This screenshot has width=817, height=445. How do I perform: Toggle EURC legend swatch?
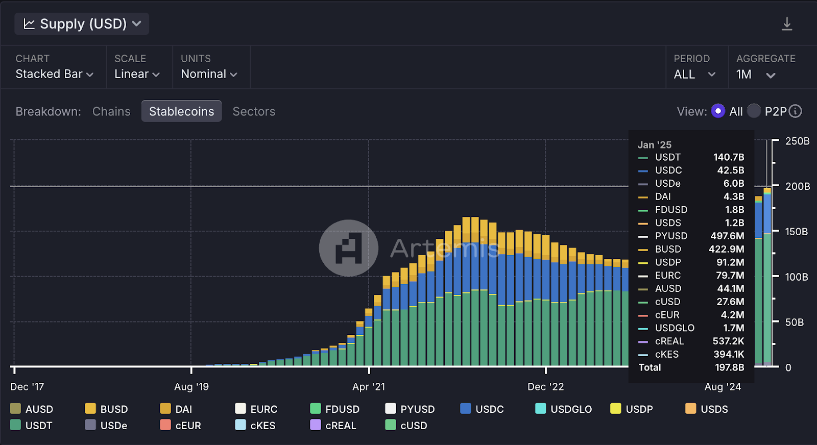pyautogui.click(x=241, y=408)
